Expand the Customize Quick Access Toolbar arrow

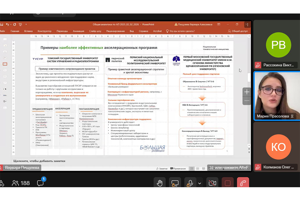(26, 25)
